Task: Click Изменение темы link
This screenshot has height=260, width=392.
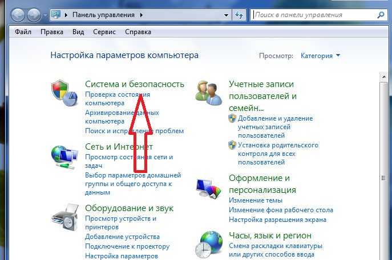Action: click(256, 200)
